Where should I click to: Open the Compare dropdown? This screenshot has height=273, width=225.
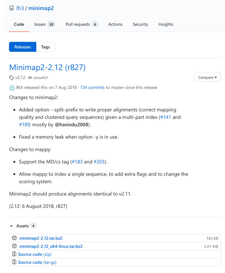[x=207, y=77]
